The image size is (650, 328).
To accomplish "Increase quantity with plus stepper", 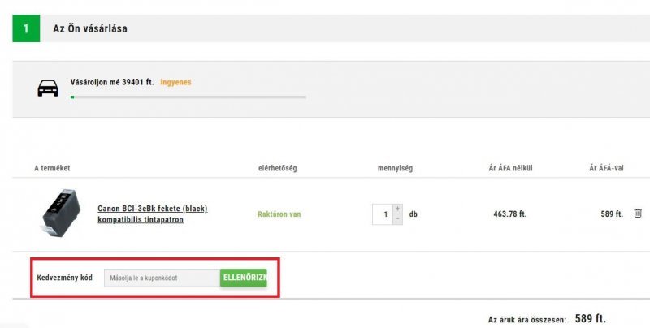I will (x=397, y=209).
